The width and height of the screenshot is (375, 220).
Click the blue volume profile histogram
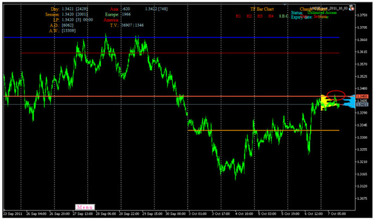pos(348,102)
